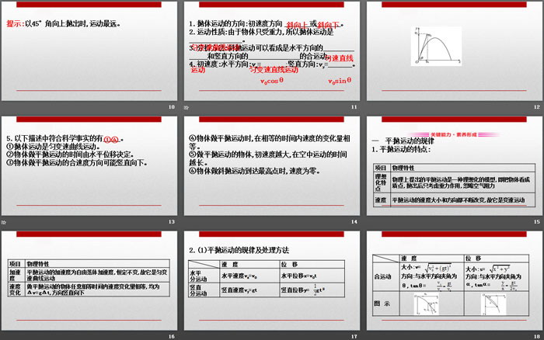Screen dimensions: 544x340
Task: Click the slide number label 15
Action: (x=537, y=222)
